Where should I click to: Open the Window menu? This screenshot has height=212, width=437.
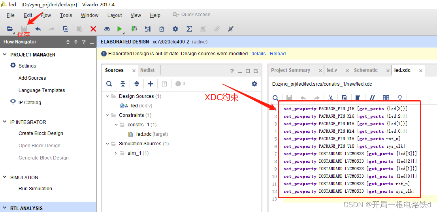tap(89, 15)
